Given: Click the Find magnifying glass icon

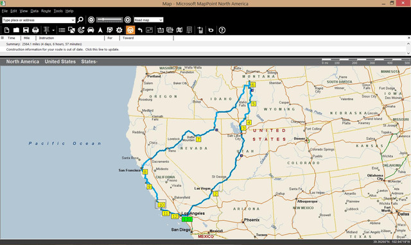Looking at the screenshot, I should [x=80, y=20].
